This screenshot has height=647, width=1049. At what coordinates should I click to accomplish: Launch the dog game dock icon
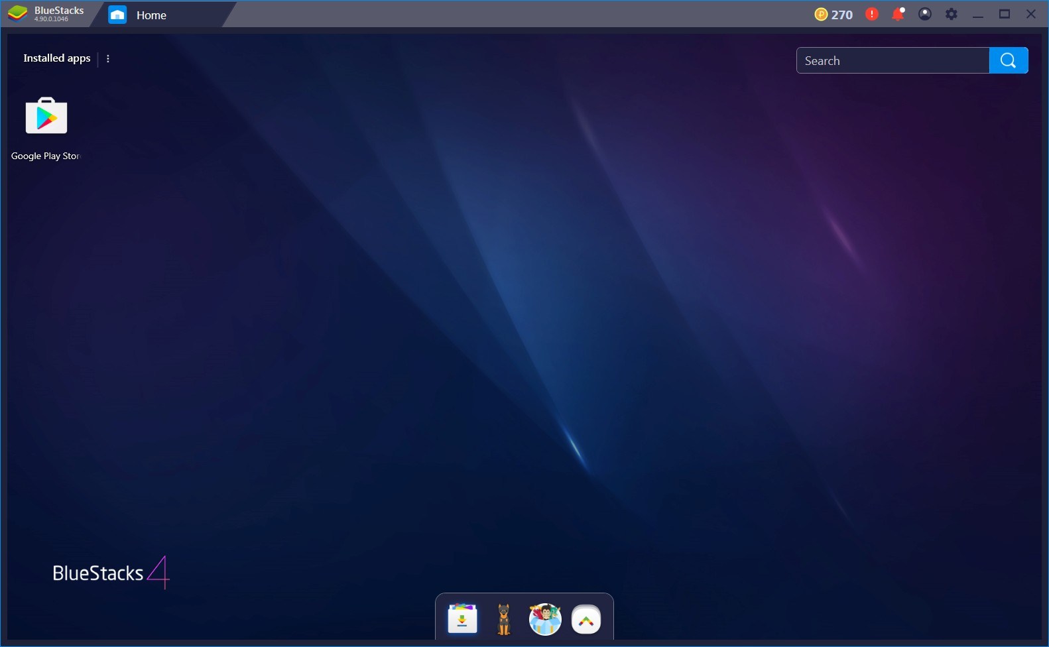point(504,620)
